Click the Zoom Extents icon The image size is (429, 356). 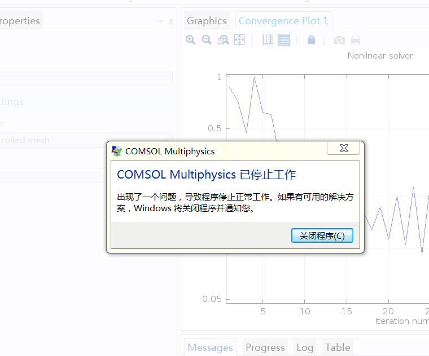[x=239, y=40]
